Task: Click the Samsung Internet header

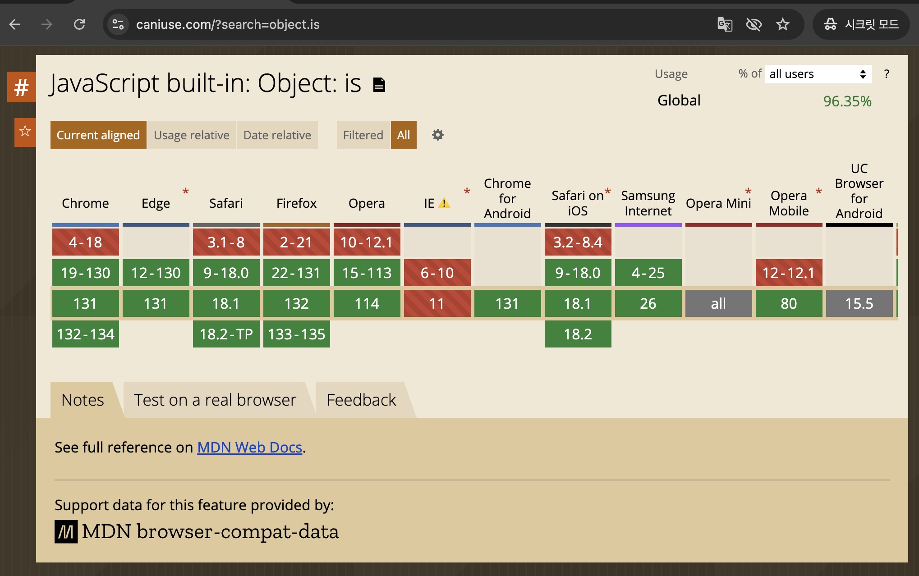Action: 648,203
